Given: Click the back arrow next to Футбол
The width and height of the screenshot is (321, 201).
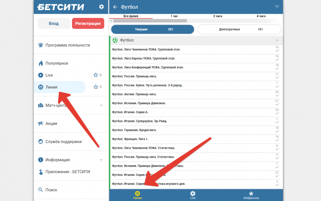Looking at the screenshot, I should point(115,7).
